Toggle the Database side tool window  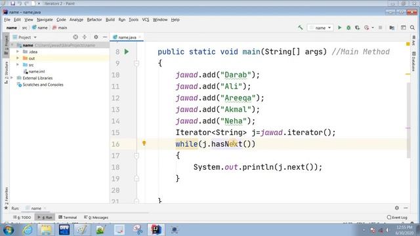pyautogui.click(x=413, y=61)
